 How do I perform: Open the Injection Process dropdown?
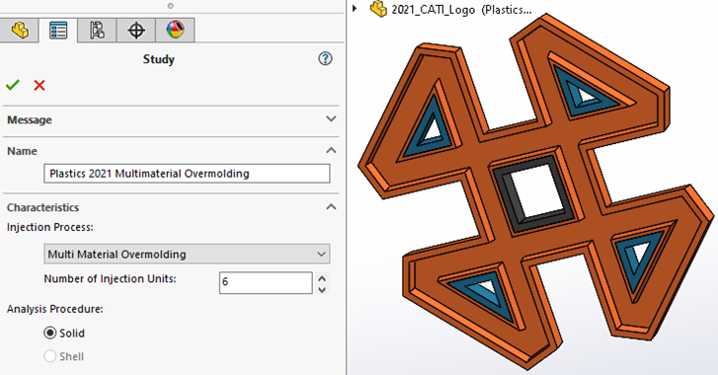[187, 255]
